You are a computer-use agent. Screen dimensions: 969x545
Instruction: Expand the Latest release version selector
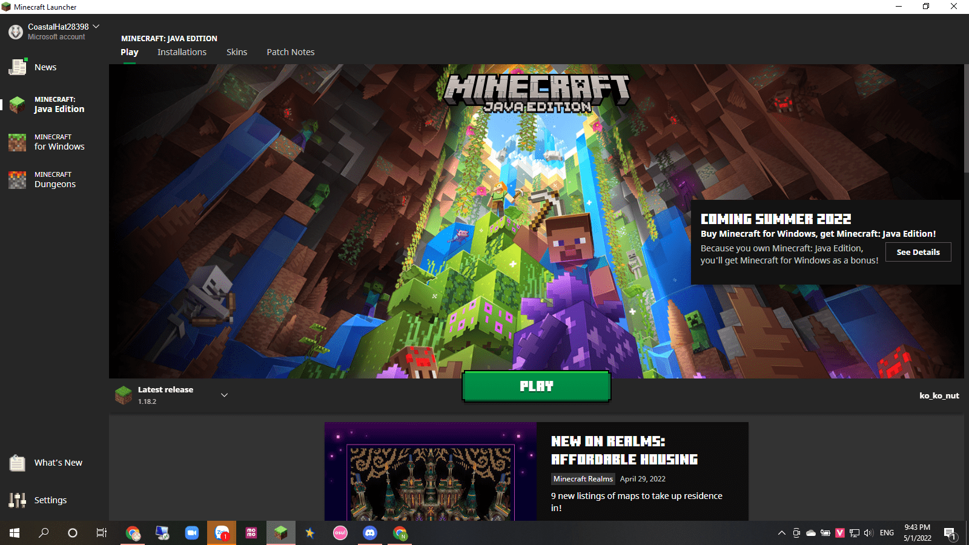click(x=224, y=395)
